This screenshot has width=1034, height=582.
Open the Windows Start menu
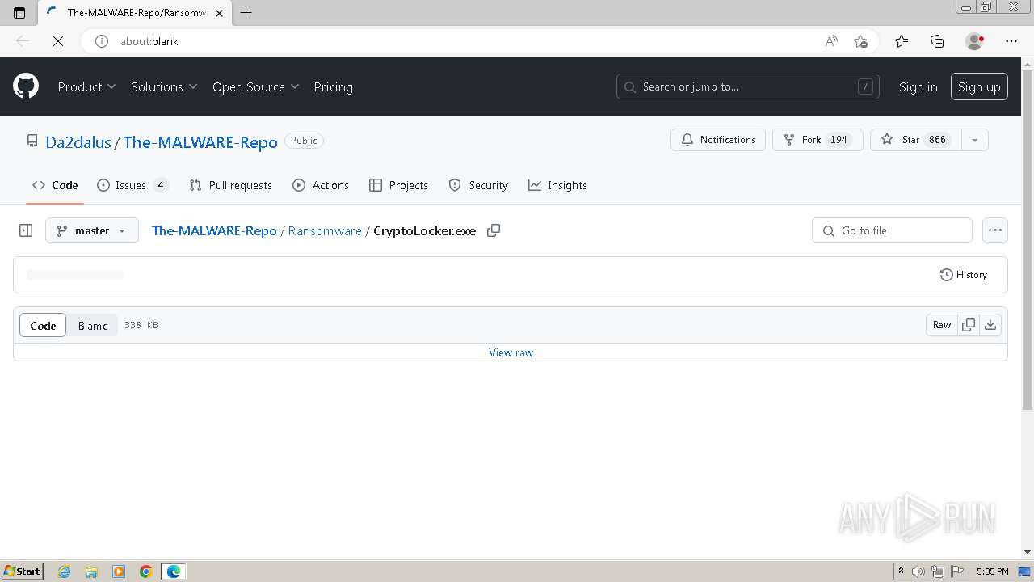click(22, 571)
